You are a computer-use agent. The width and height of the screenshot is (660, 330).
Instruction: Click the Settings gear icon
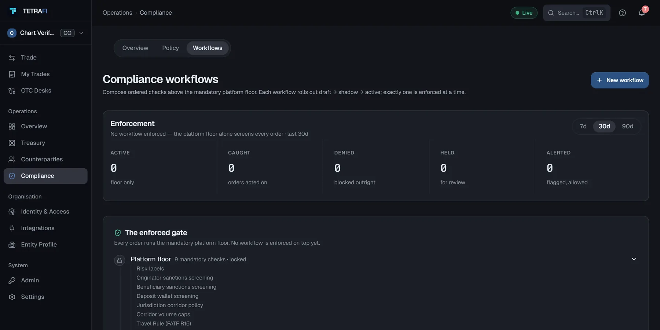[x=12, y=297]
